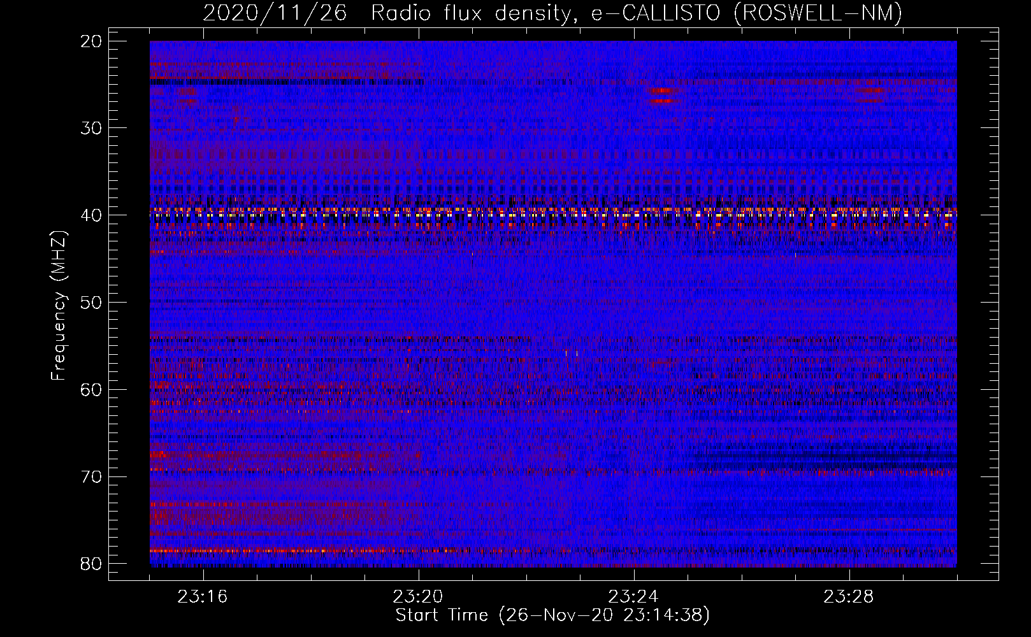Click the 23:16 time tick label
Image resolution: width=1031 pixels, height=637 pixels.
[203, 597]
